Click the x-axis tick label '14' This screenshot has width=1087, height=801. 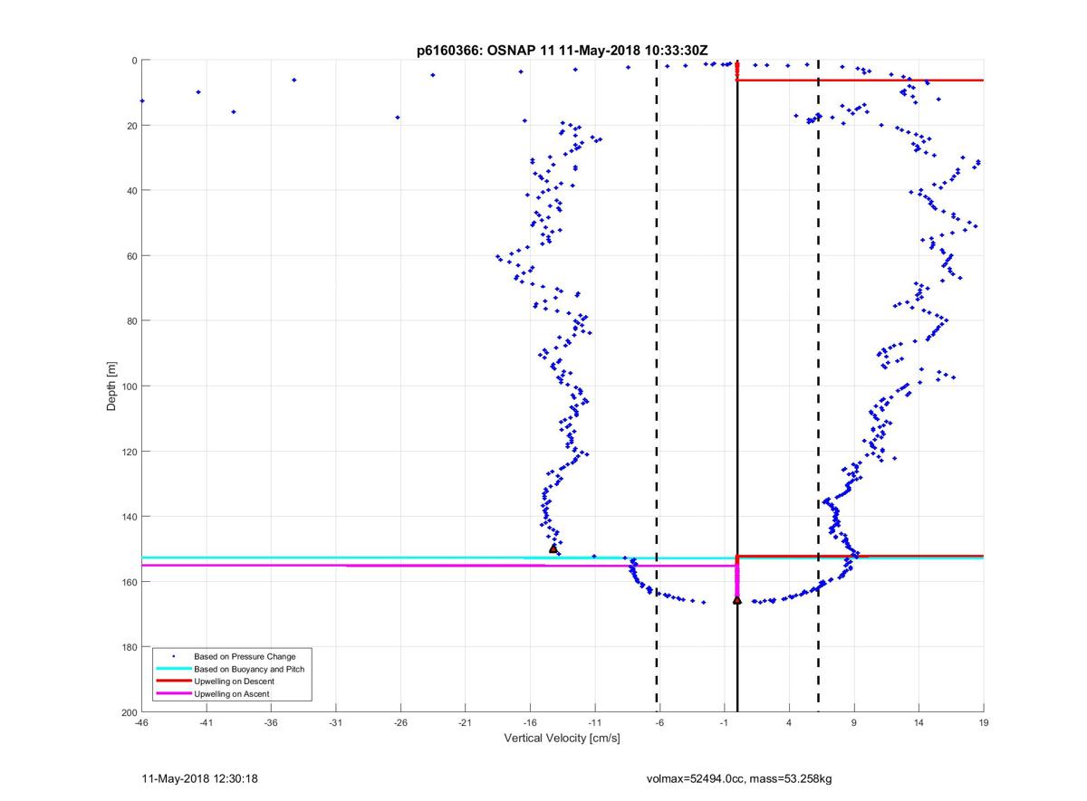[x=919, y=722]
